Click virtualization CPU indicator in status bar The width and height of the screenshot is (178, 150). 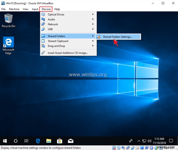(151, 148)
